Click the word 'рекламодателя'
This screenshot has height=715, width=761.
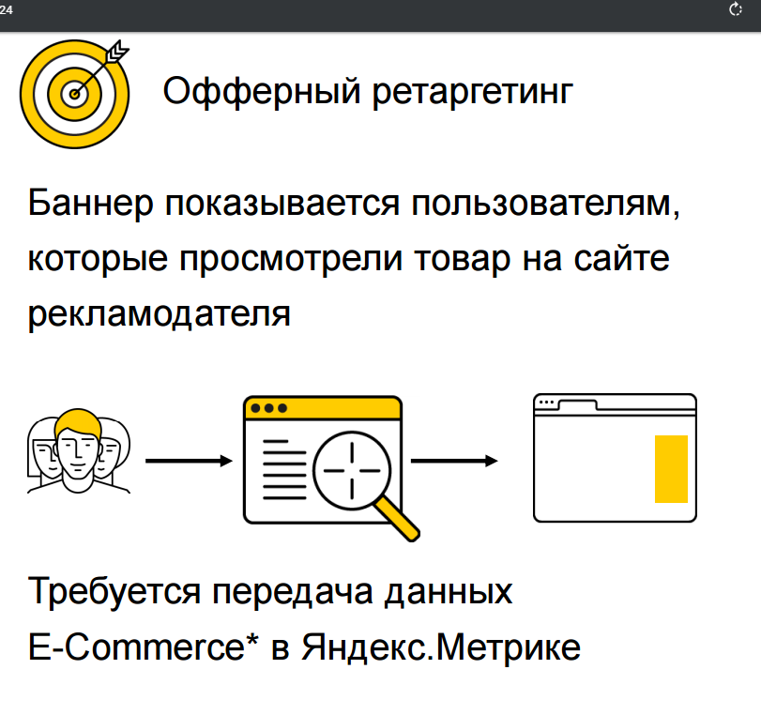[160, 314]
